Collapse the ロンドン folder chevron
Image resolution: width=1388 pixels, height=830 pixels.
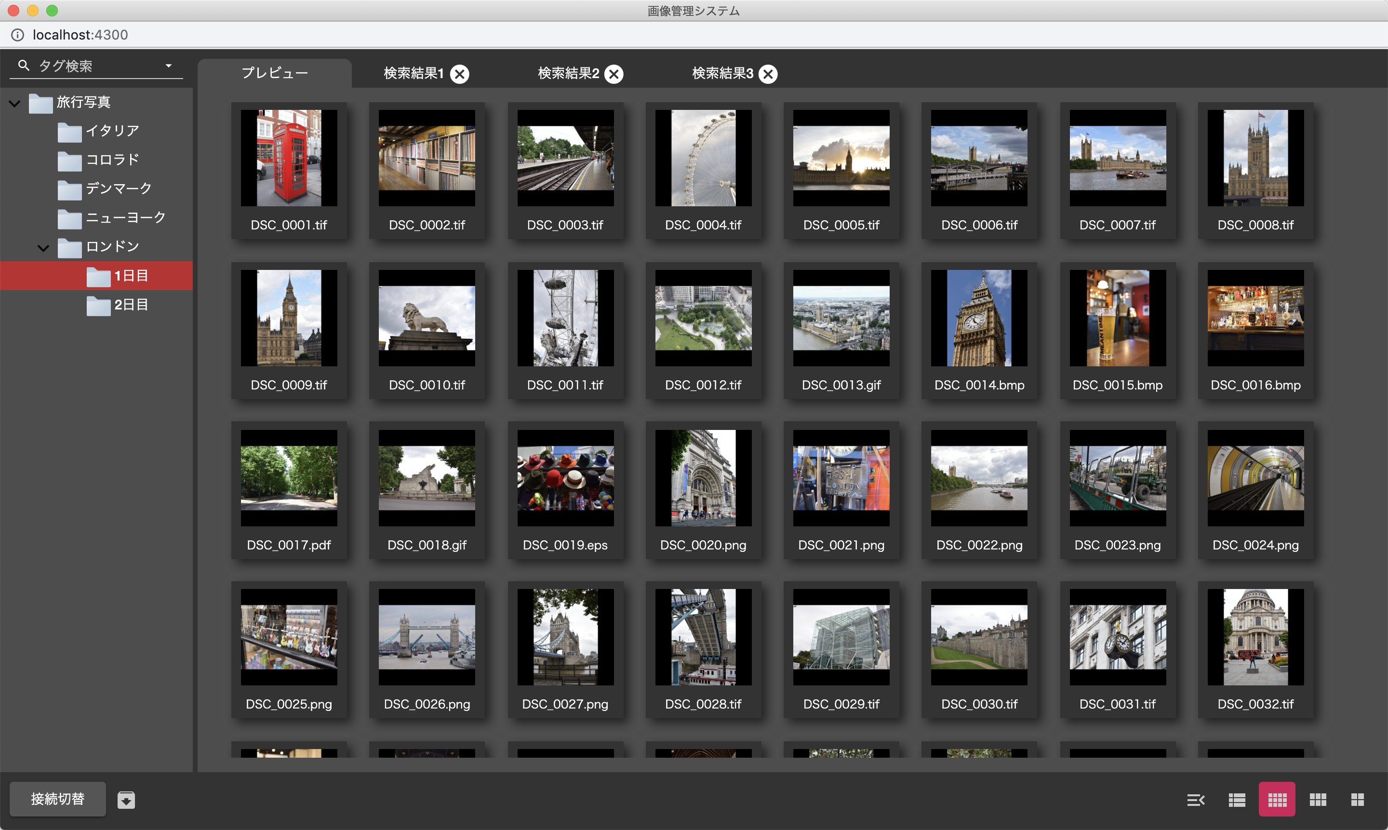coord(43,248)
